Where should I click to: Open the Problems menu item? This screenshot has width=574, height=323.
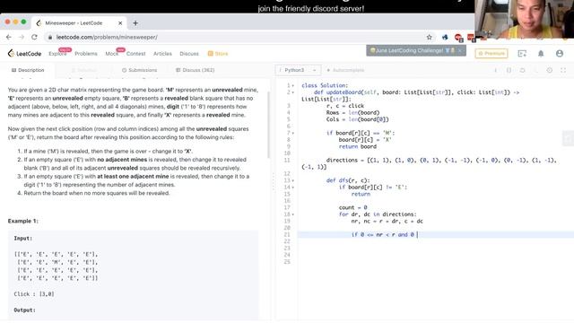click(x=86, y=54)
